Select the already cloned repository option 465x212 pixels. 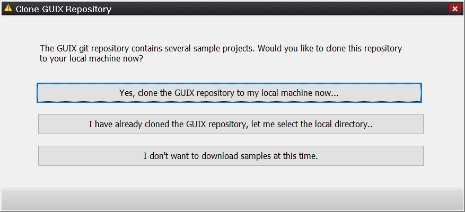click(x=231, y=124)
